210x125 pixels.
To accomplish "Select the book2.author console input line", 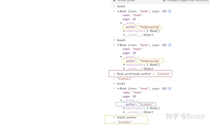I will [x=127, y=117].
